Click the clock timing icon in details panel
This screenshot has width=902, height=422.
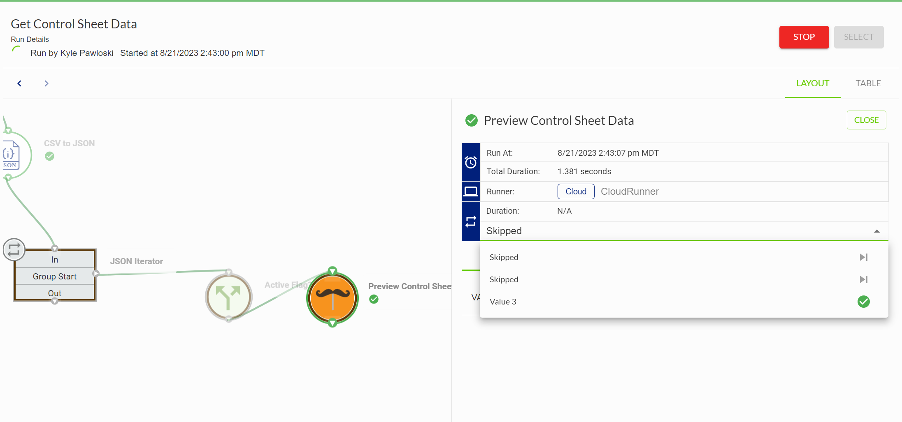tap(471, 161)
